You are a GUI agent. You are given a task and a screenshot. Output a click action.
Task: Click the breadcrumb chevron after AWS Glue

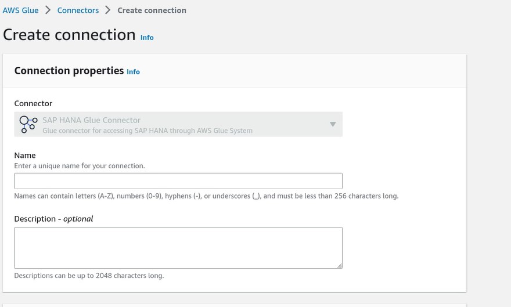(x=48, y=10)
